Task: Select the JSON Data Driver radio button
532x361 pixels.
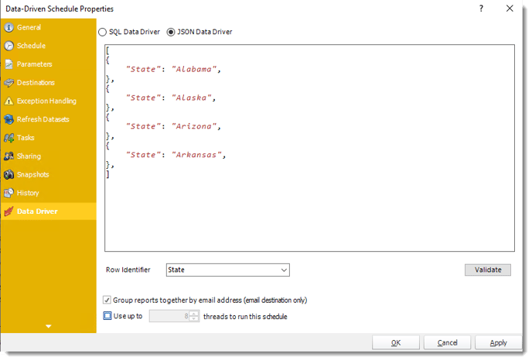Action: coord(171,33)
